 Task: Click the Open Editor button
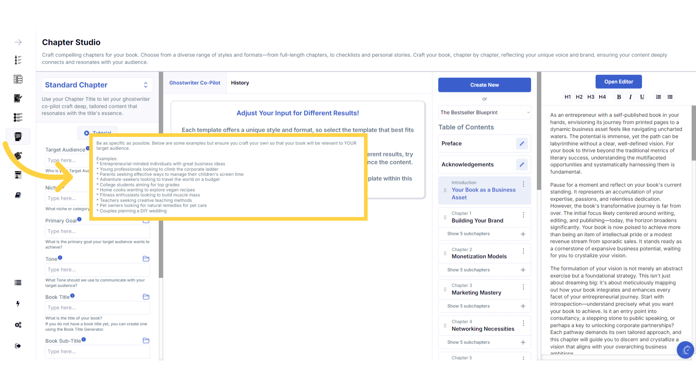tap(618, 81)
